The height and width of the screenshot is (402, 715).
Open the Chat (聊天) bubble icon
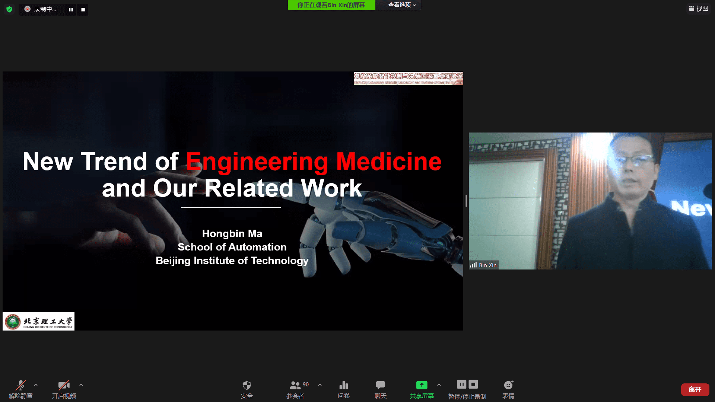click(x=380, y=385)
